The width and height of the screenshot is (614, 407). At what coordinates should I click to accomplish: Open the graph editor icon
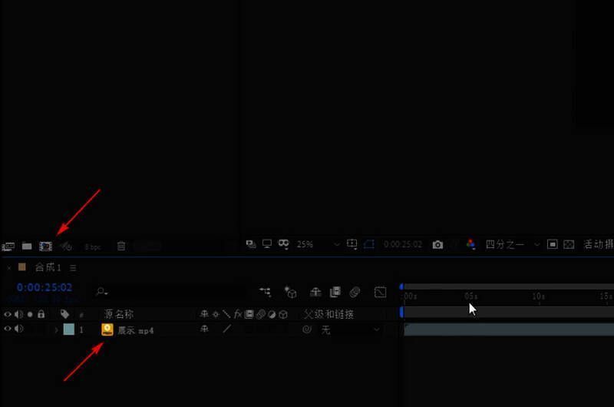(x=380, y=292)
